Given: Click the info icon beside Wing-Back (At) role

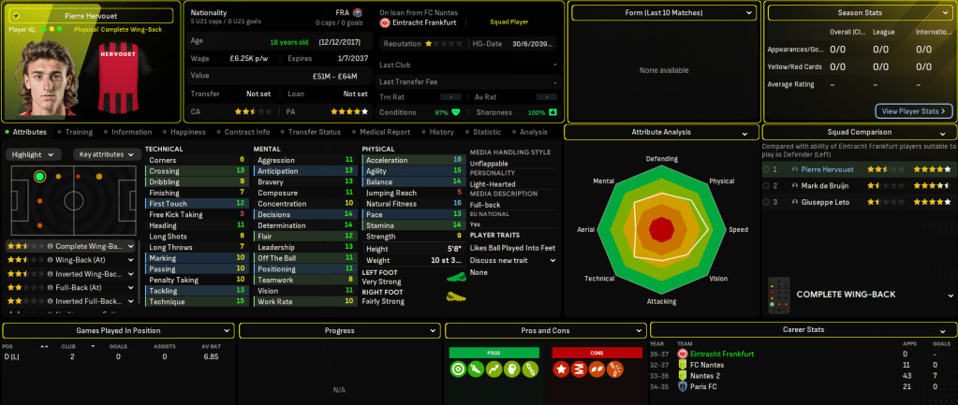Looking at the screenshot, I should [x=49, y=259].
